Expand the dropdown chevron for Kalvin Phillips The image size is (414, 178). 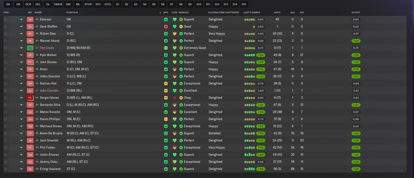(x=21, y=119)
